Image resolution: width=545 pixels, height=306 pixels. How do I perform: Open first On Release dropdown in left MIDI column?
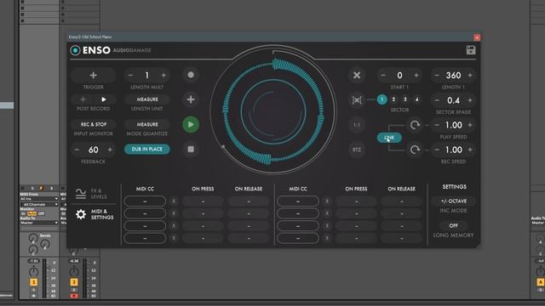tap(249, 201)
